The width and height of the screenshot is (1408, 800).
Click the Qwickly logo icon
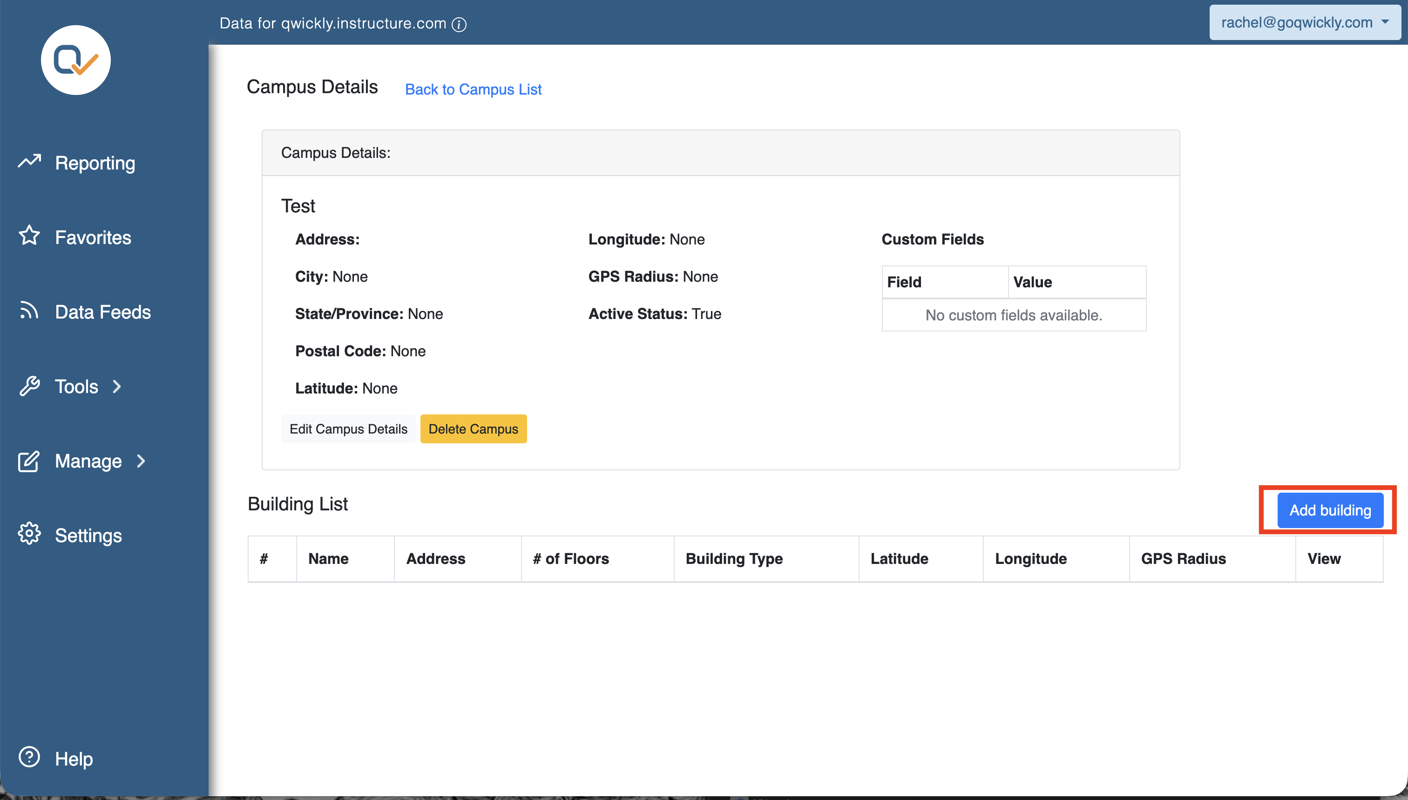pos(76,60)
